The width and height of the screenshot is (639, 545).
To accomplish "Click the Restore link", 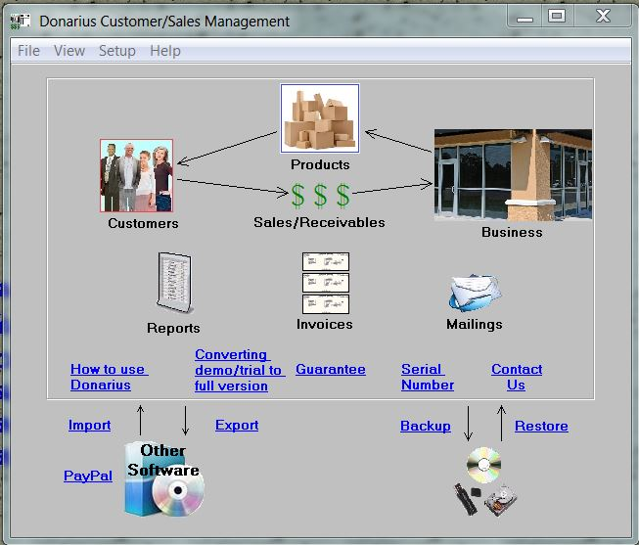I will (x=541, y=426).
